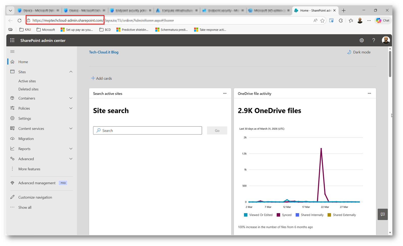This screenshot has width=403, height=246.
Task: Open Active sites in navigation
Action: (27, 81)
